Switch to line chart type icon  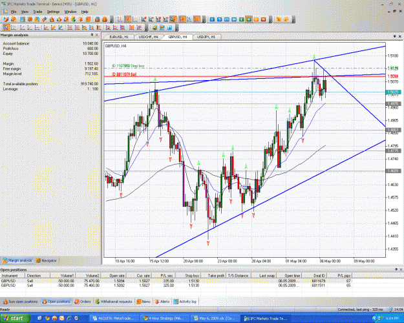[135, 19]
